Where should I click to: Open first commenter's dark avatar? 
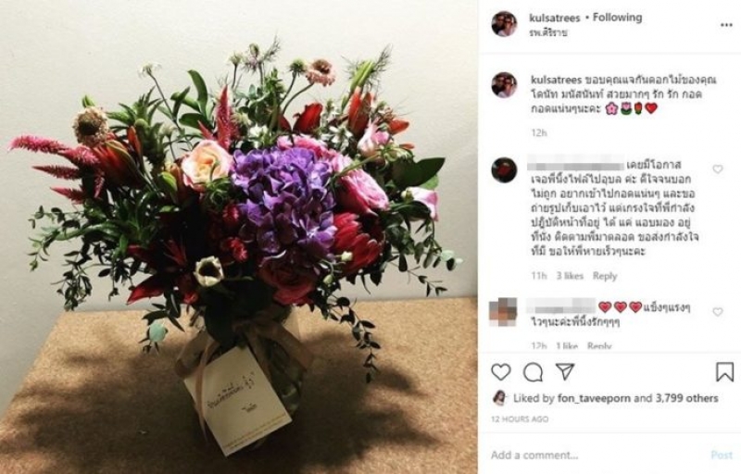504,170
